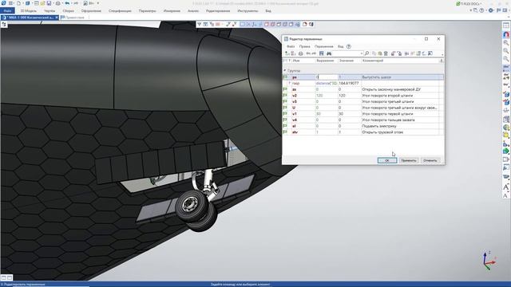The height and width of the screenshot is (287, 511).
Task: Click green flag icon on 'Открыть грузовой отсек' row
Action: (285, 132)
